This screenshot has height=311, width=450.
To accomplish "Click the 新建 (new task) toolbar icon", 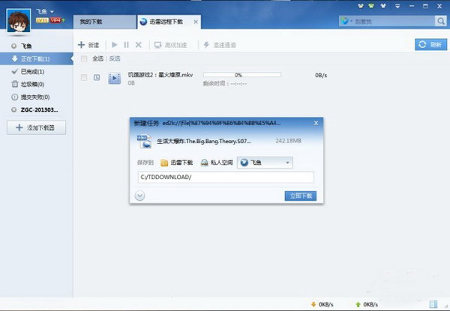I will pyautogui.click(x=82, y=45).
